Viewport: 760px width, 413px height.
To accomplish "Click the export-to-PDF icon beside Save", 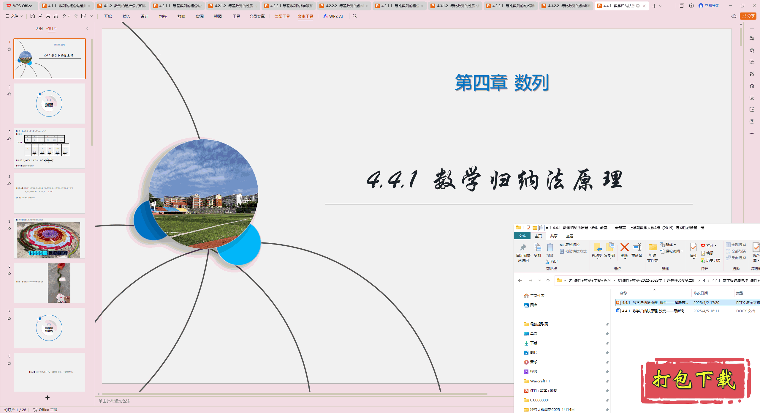I will (x=40, y=16).
